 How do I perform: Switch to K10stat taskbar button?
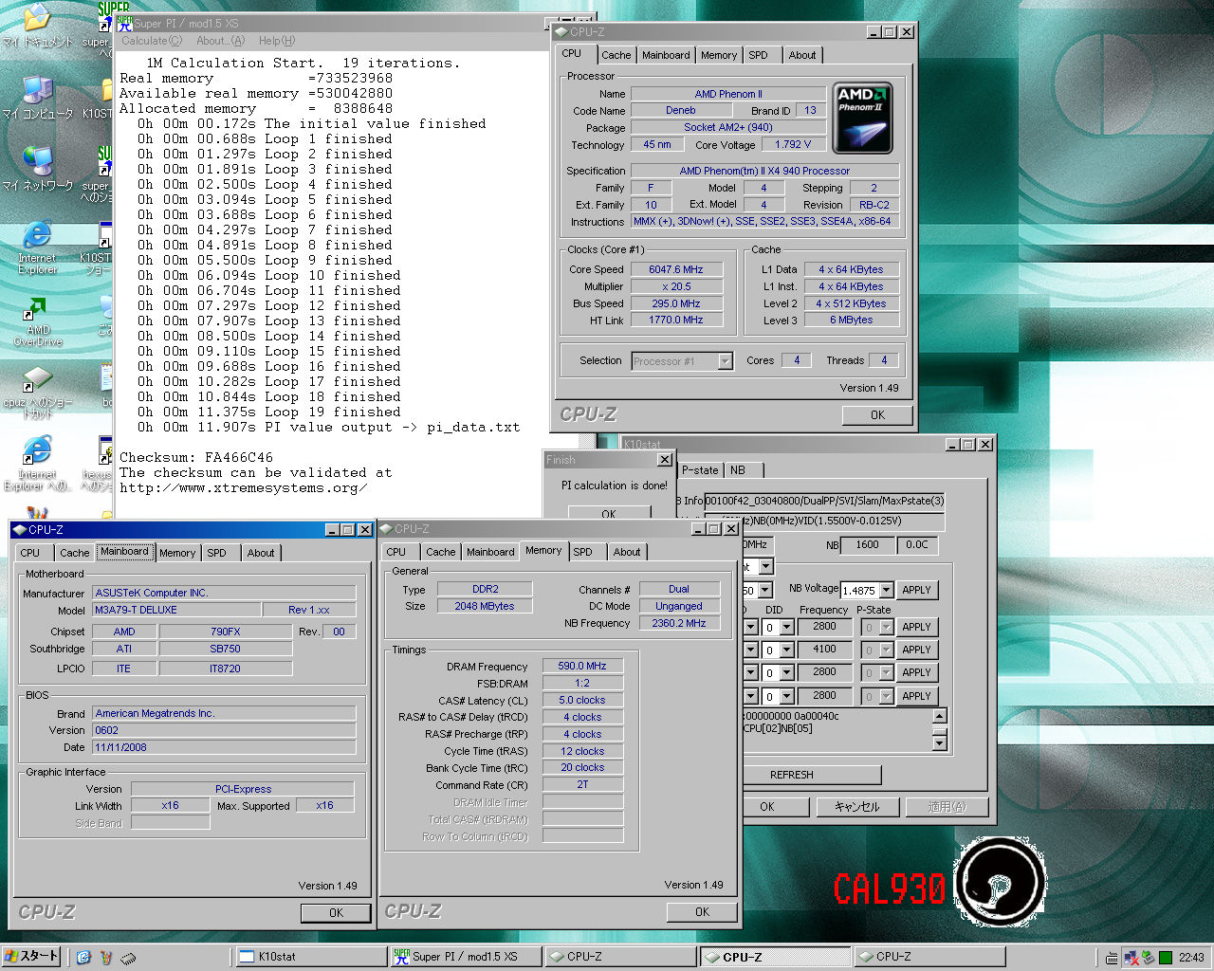click(309, 957)
